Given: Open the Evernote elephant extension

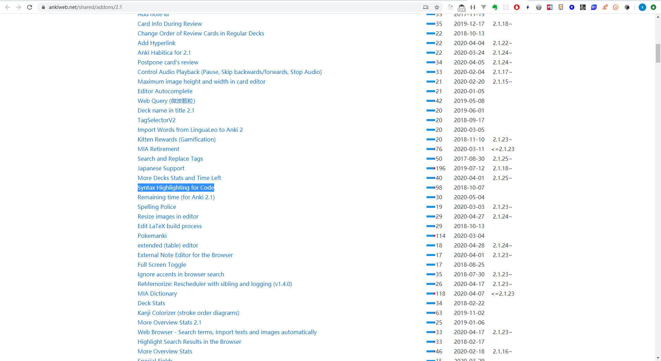Looking at the screenshot, I should 495,7.
